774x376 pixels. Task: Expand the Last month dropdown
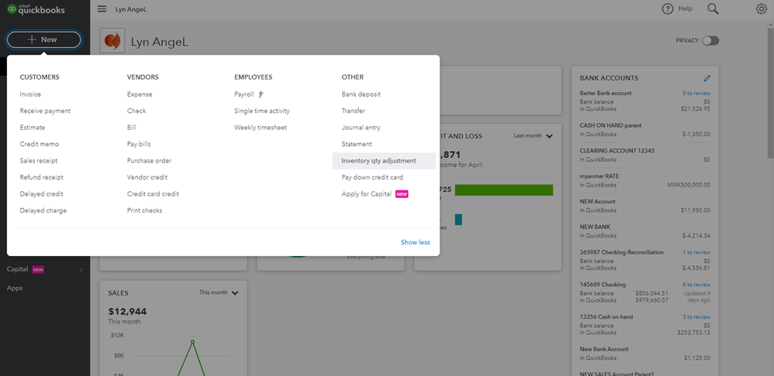pyautogui.click(x=533, y=136)
